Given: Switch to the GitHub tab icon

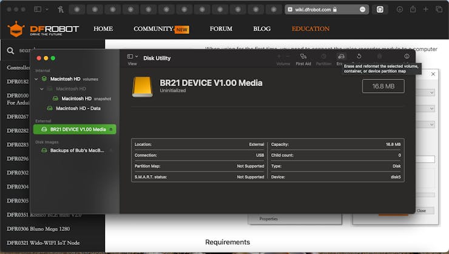Looking at the screenshot, I should [380, 10].
